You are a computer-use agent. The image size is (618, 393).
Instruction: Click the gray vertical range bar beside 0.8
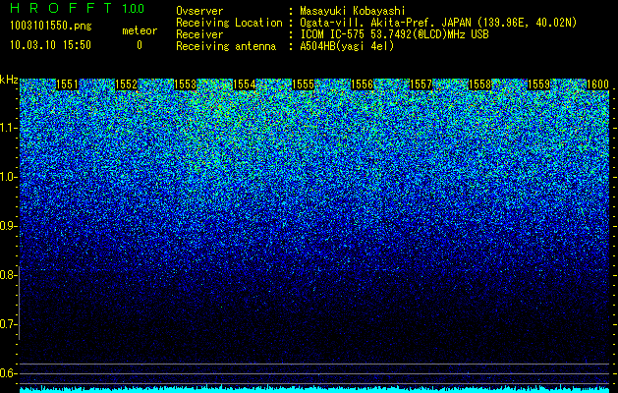point(19,303)
